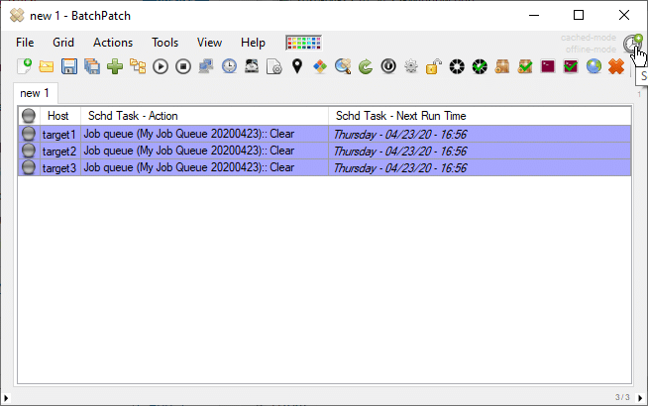Sort by 'Schd Task - Next Run Time' header
The width and height of the screenshot is (648, 406).
(480, 116)
